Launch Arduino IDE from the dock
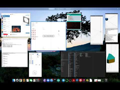The image size is (120, 90). point(58,80)
